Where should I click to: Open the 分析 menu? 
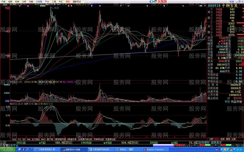(x=24, y=2)
